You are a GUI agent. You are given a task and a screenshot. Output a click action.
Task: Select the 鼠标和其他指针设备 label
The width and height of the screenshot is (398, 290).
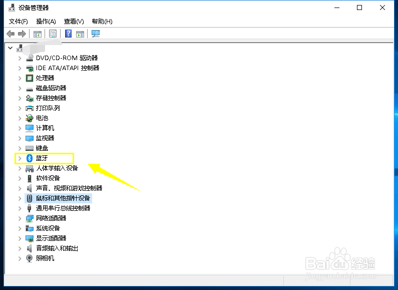(x=63, y=198)
